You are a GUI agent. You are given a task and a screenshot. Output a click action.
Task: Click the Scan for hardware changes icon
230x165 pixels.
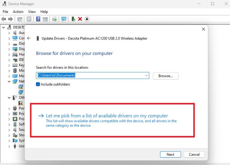(x=64, y=19)
